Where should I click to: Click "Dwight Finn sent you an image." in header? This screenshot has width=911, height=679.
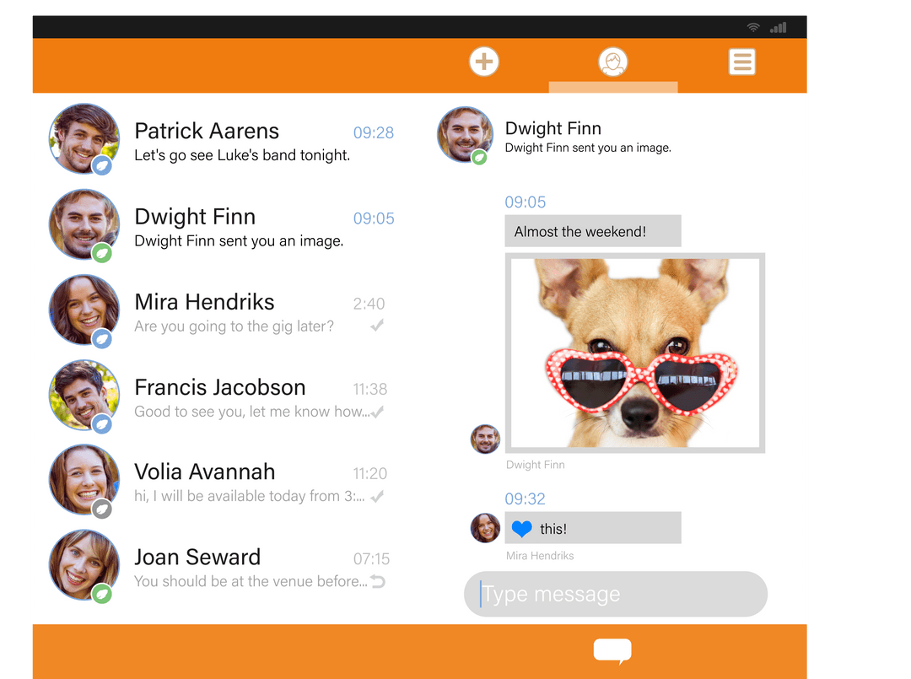588,148
